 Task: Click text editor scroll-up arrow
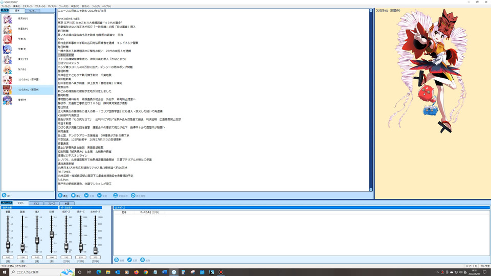371,11
